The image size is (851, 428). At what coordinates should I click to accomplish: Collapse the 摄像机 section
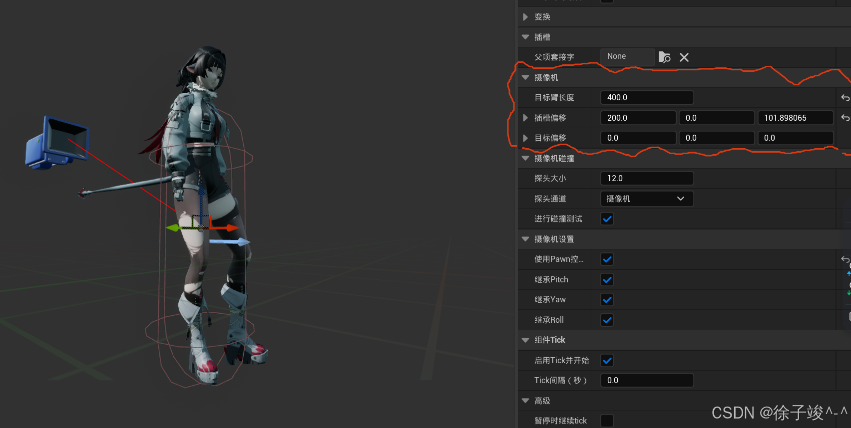[x=525, y=77]
